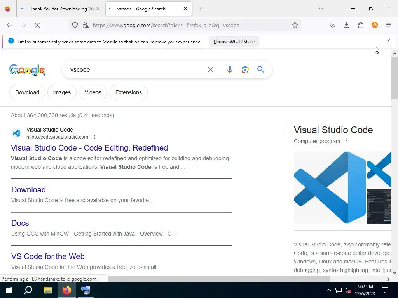Click the Visual Studio Code knowledge panel title

click(x=333, y=130)
